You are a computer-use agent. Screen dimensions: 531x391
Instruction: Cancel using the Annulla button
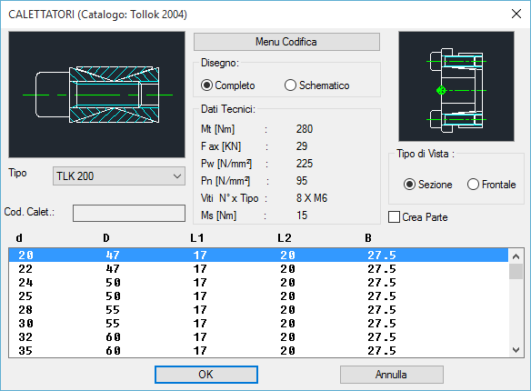pos(392,375)
